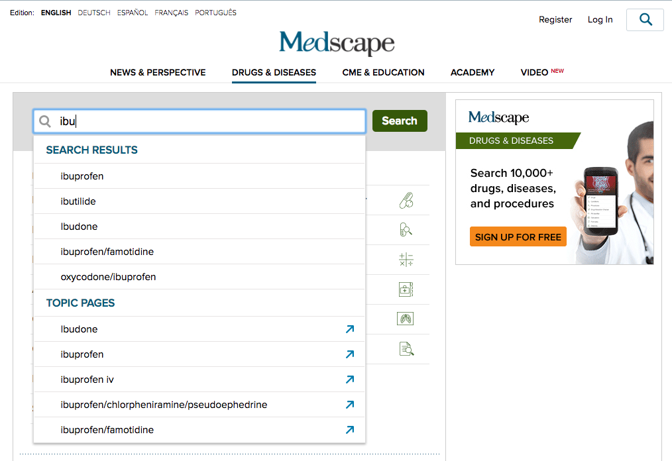Click the Medscape logo in header
Image resolution: width=672 pixels, height=461 pixels.
click(x=337, y=43)
